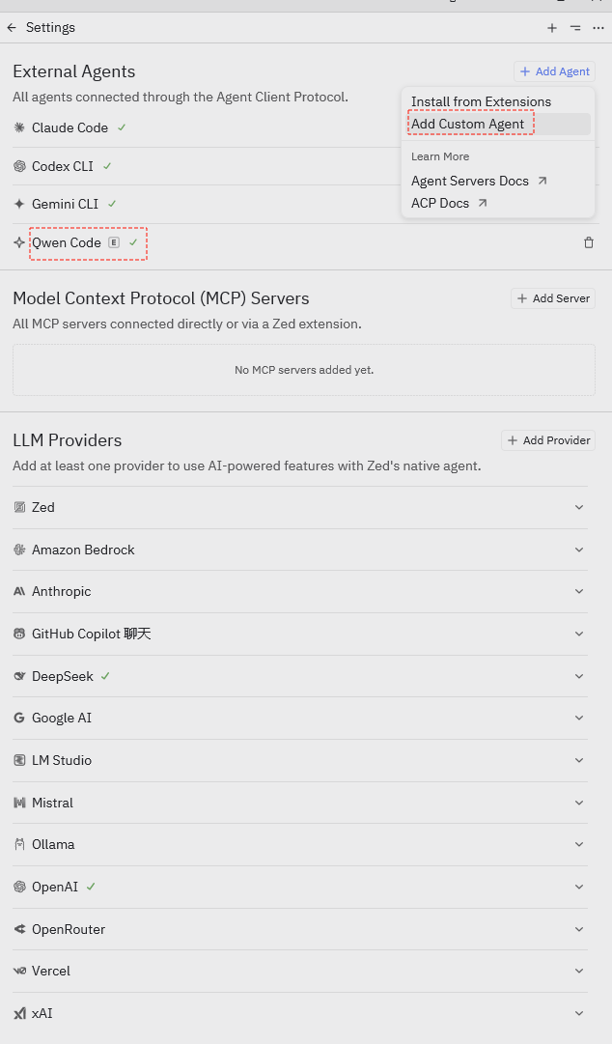The image size is (612, 1044).
Task: Click the Amazon Bedrock provider logo
Action: point(19,550)
